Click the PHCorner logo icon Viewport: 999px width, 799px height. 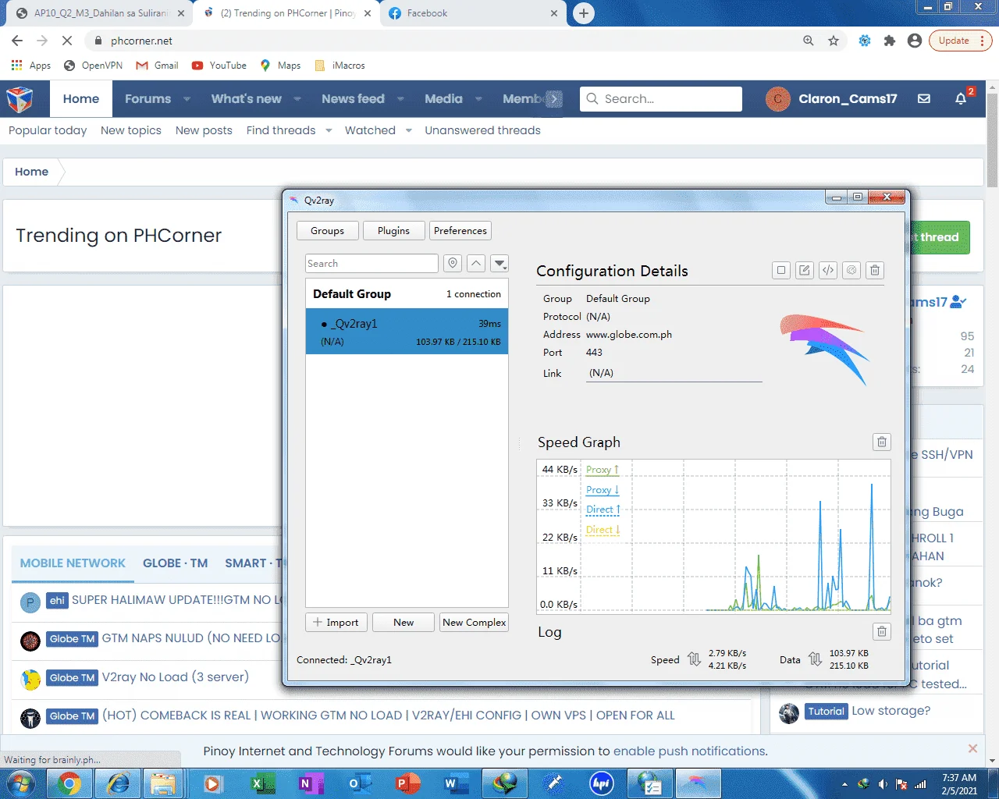pyautogui.click(x=20, y=99)
